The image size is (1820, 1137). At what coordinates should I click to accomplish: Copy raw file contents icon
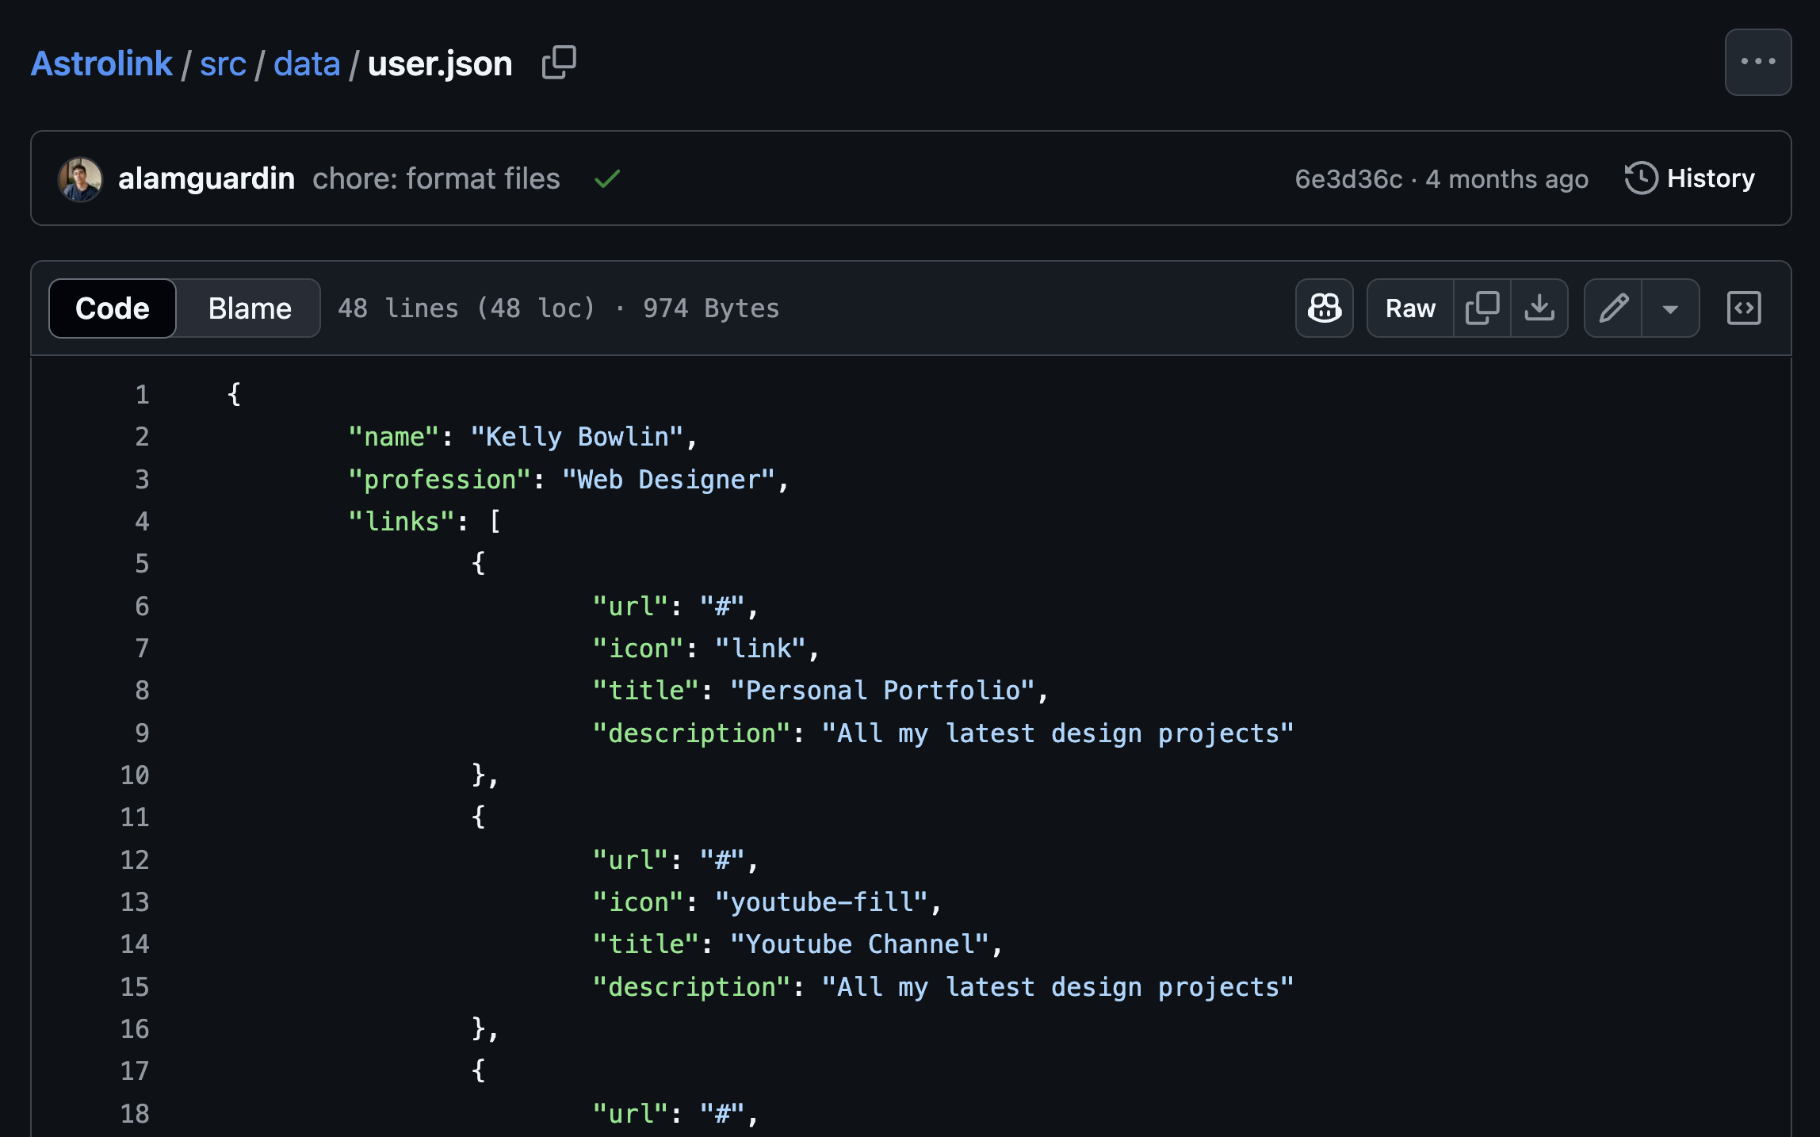[1482, 308]
